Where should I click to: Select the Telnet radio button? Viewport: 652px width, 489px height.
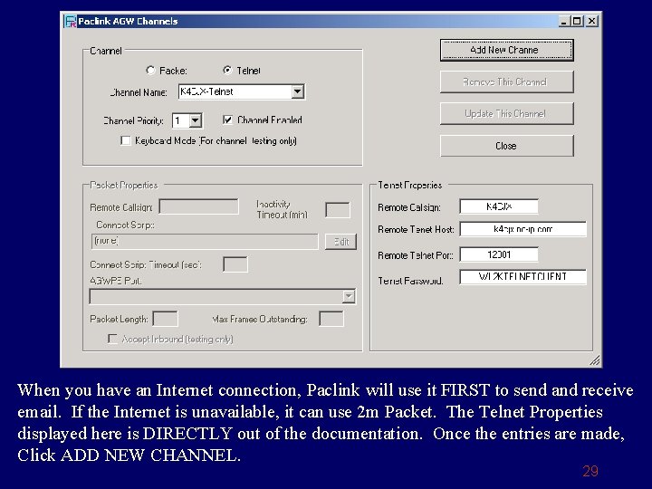pyautogui.click(x=227, y=70)
